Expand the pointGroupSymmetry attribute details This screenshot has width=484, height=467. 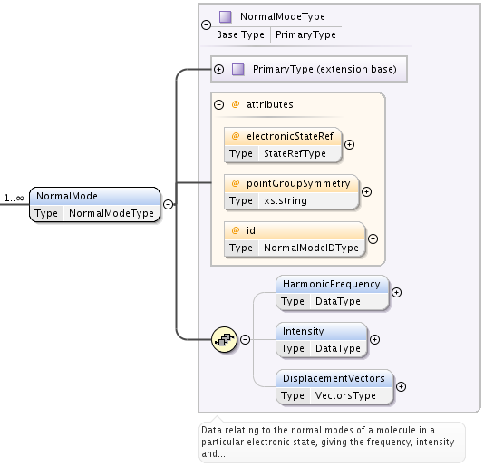pos(366,192)
